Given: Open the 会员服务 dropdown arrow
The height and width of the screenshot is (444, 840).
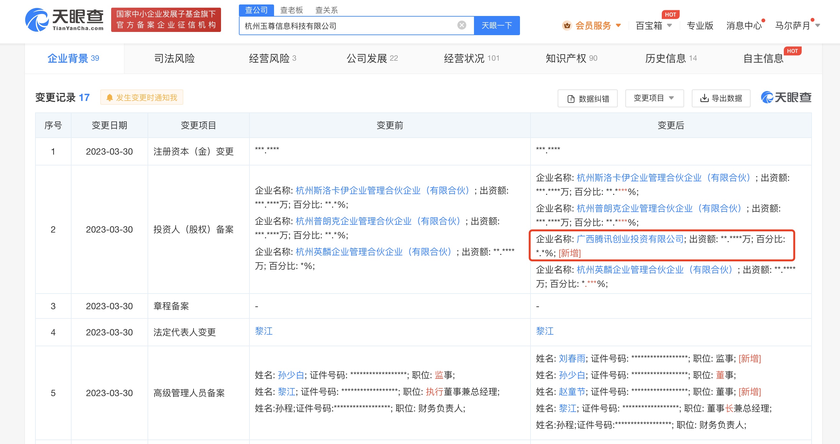Looking at the screenshot, I should [x=618, y=26].
